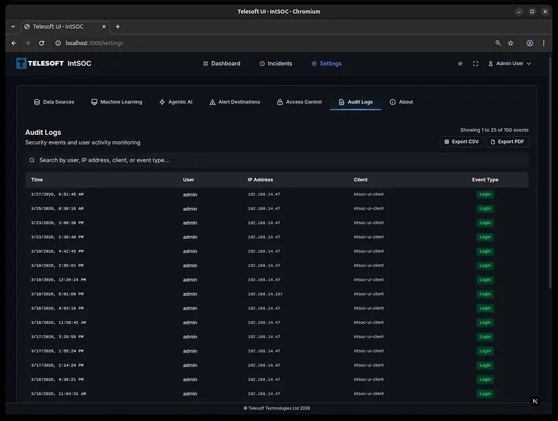Go to the Incidents page
The width and height of the screenshot is (558, 421).
276,64
